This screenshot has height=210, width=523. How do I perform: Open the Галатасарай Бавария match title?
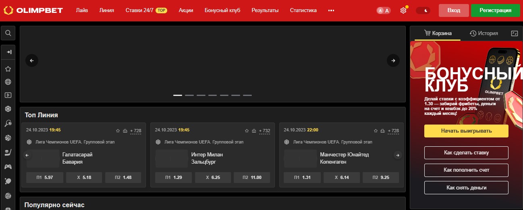pyautogui.click(x=77, y=158)
